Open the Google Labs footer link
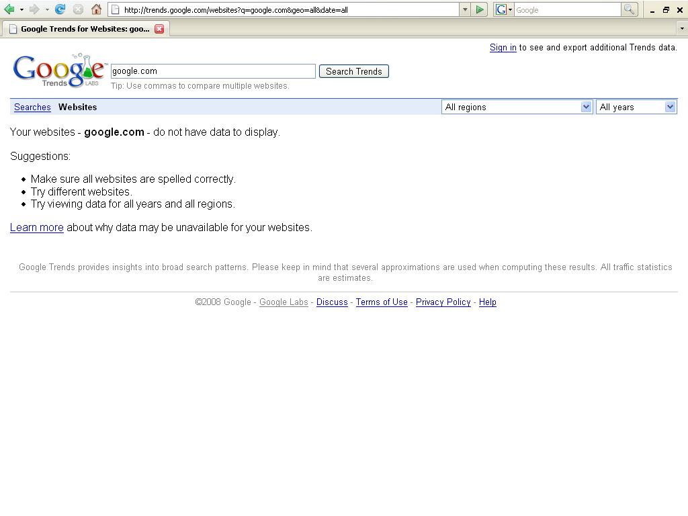Image resolution: width=688 pixels, height=516 pixels. [x=284, y=302]
